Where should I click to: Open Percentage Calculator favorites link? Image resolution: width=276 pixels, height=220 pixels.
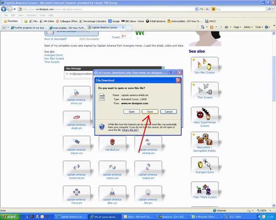(x=93, y=21)
